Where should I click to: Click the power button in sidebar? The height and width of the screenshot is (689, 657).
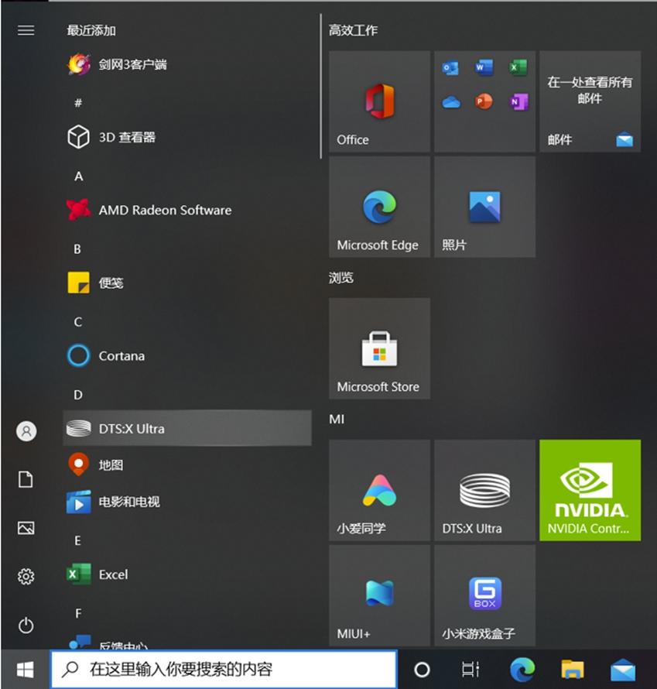click(26, 627)
